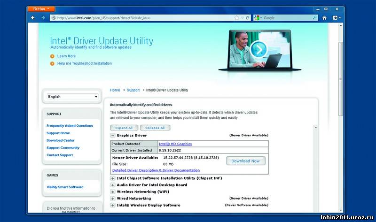Click the search magnifier icon
The height and width of the screenshot is (222, 376).
314,18
